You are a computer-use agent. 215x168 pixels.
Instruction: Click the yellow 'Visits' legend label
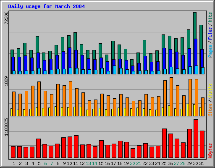[210, 92]
